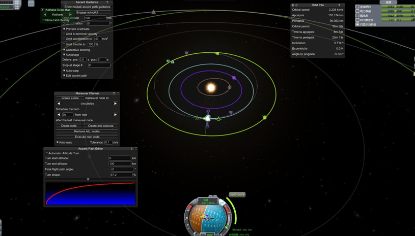Click the 'T' icon on Maneuver Planner window
Viewport: 415px width, 236px height.
pyautogui.click(x=114, y=93)
